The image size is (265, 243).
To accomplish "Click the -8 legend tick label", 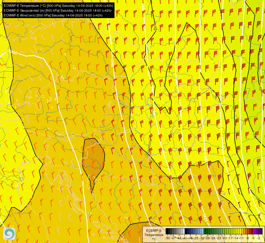I will [x=247, y=238].
